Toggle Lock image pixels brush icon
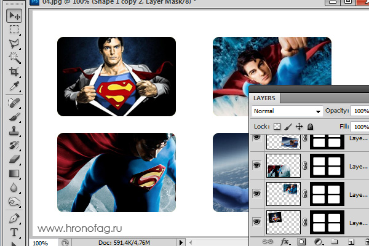The height and width of the screenshot is (246, 369). [x=288, y=127]
